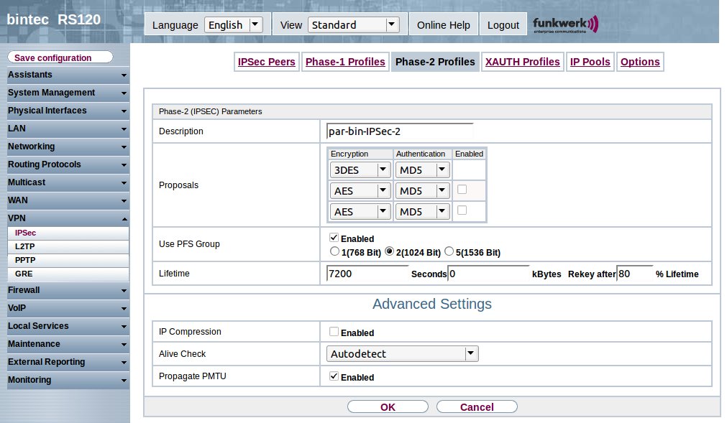Open the Language dropdown
727x423 pixels.
coord(234,24)
